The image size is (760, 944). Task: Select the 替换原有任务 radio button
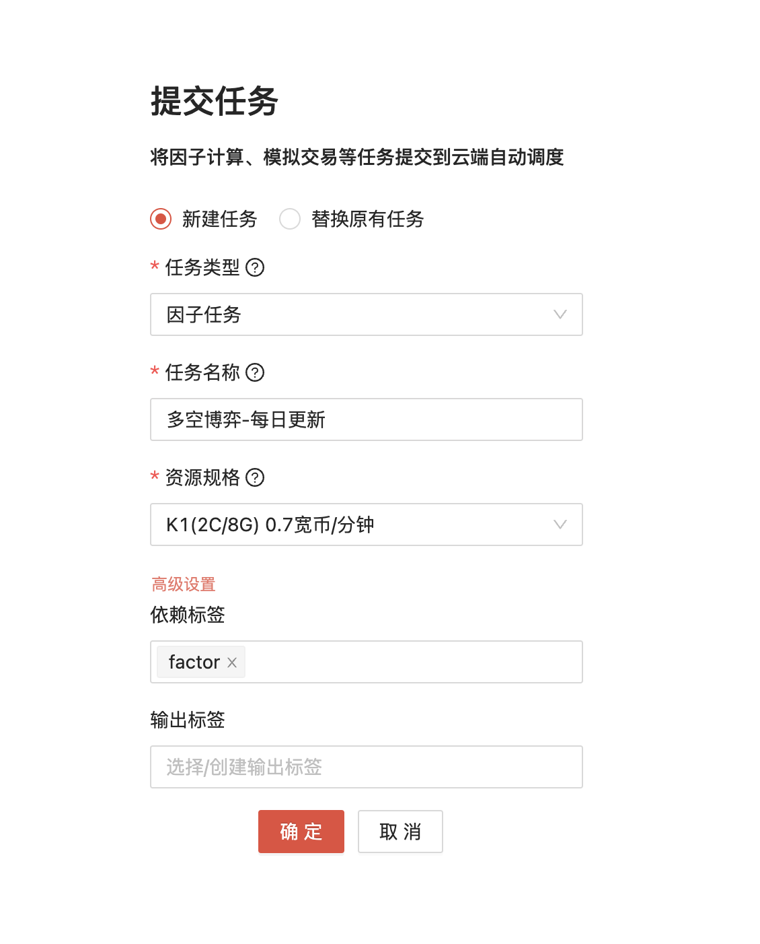click(290, 219)
